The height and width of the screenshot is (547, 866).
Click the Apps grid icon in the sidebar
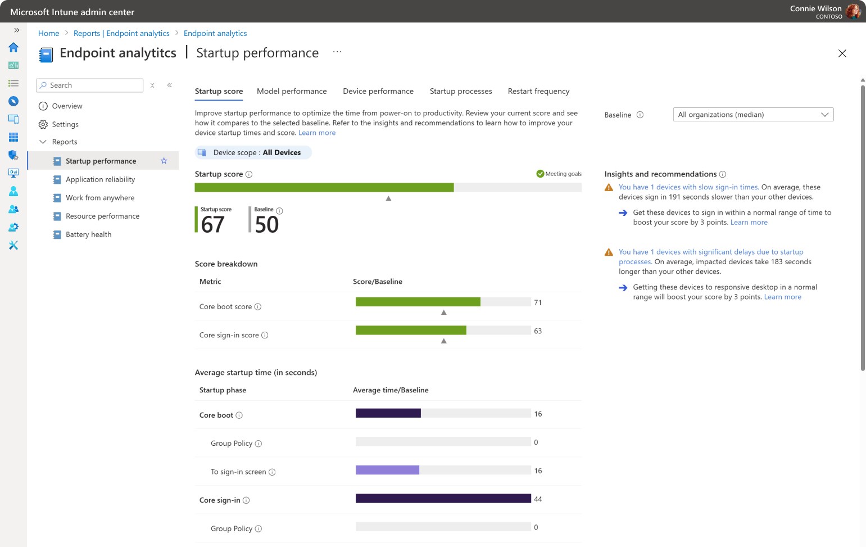tap(13, 137)
